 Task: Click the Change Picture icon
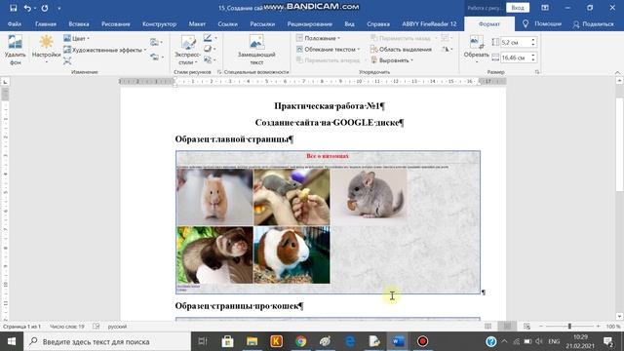click(x=154, y=42)
